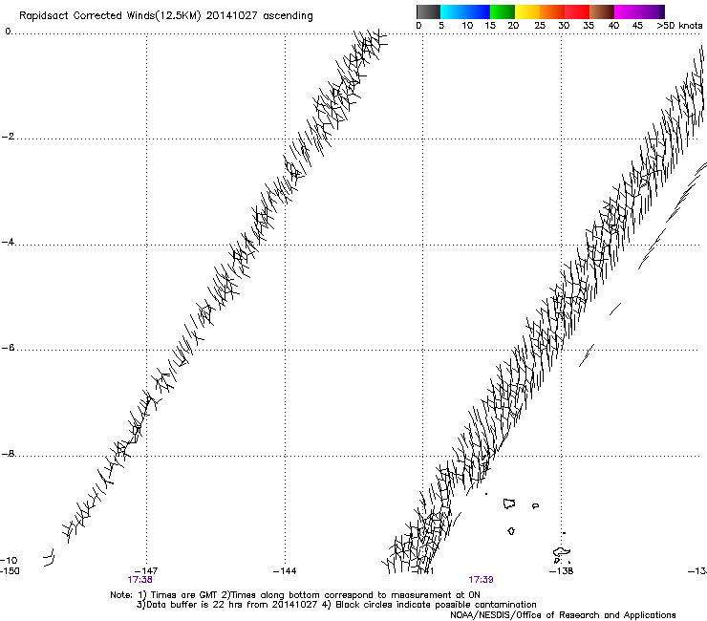Click the -147 longitude axis label

tap(146, 571)
